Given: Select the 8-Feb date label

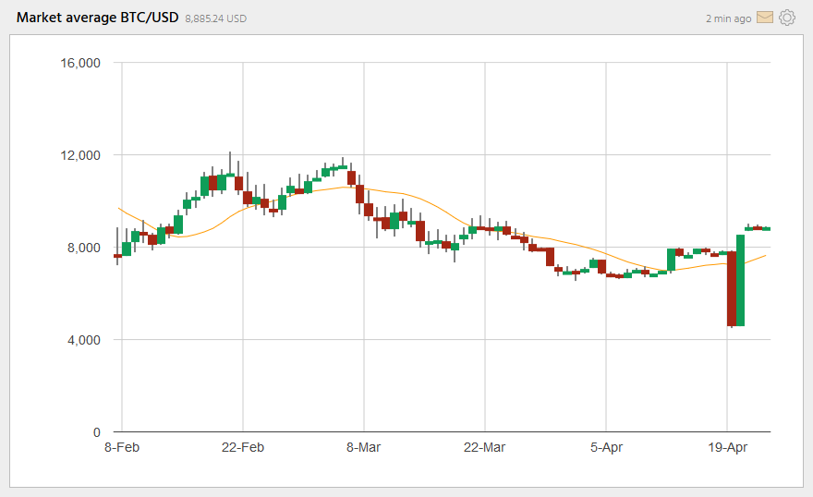Looking at the screenshot, I should pyautogui.click(x=121, y=447).
